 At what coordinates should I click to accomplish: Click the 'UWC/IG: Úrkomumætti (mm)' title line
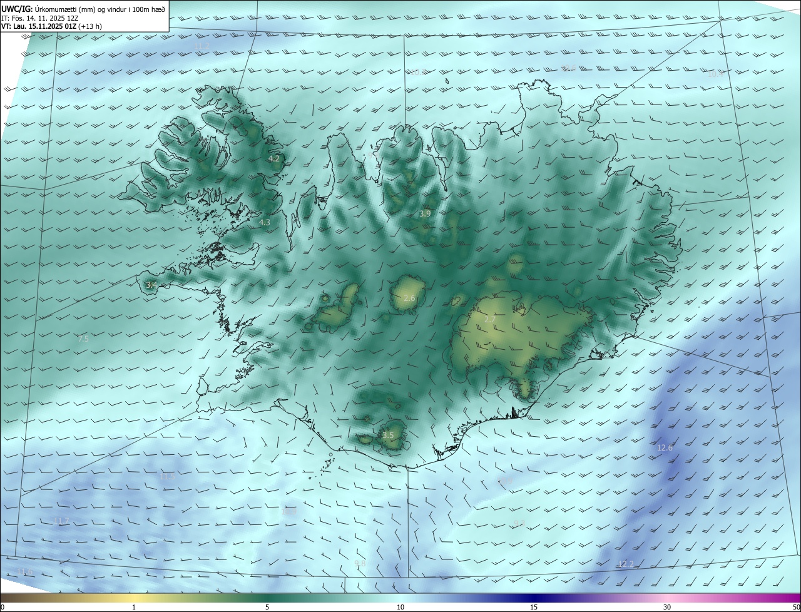tap(83, 9)
